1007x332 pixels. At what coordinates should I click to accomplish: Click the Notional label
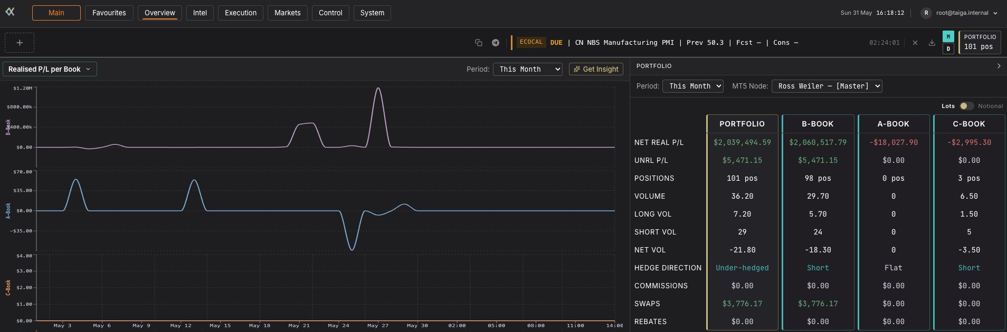(x=990, y=106)
